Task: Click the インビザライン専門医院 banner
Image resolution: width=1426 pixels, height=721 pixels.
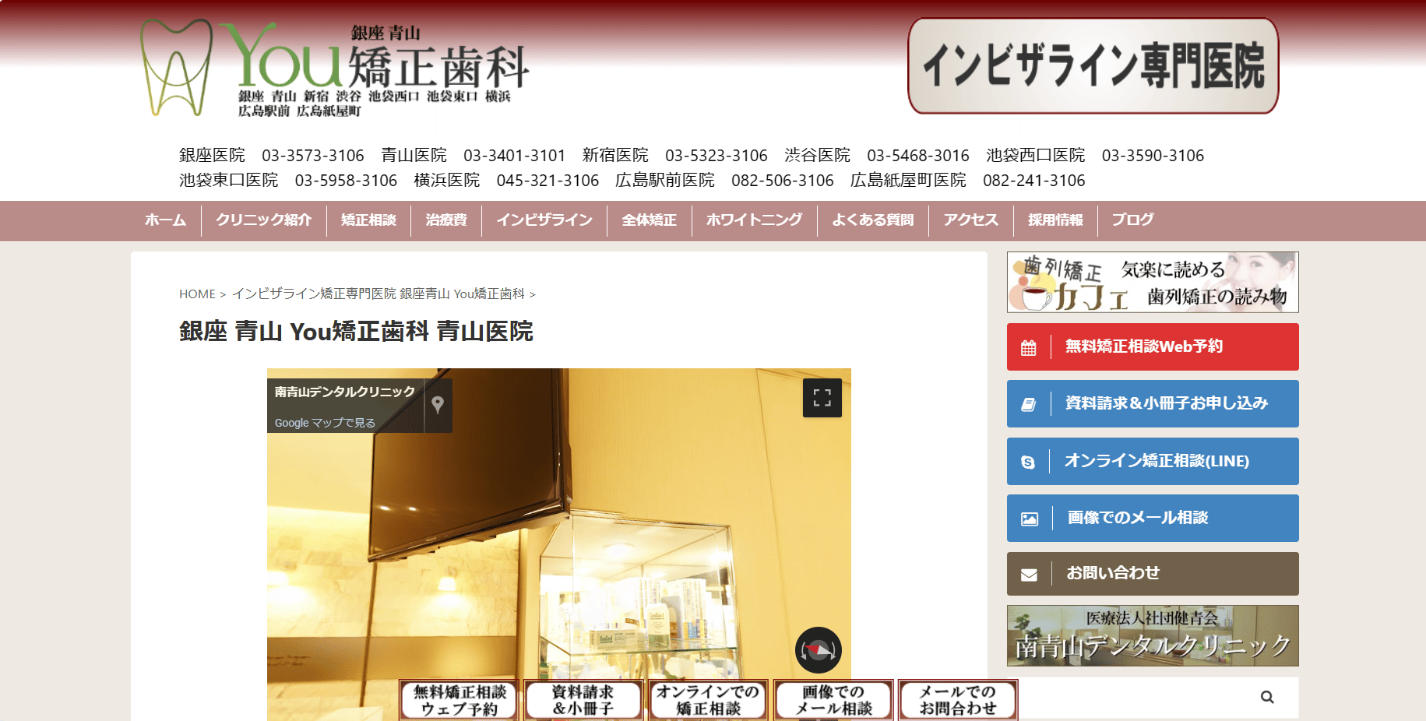Action: 1093,66
